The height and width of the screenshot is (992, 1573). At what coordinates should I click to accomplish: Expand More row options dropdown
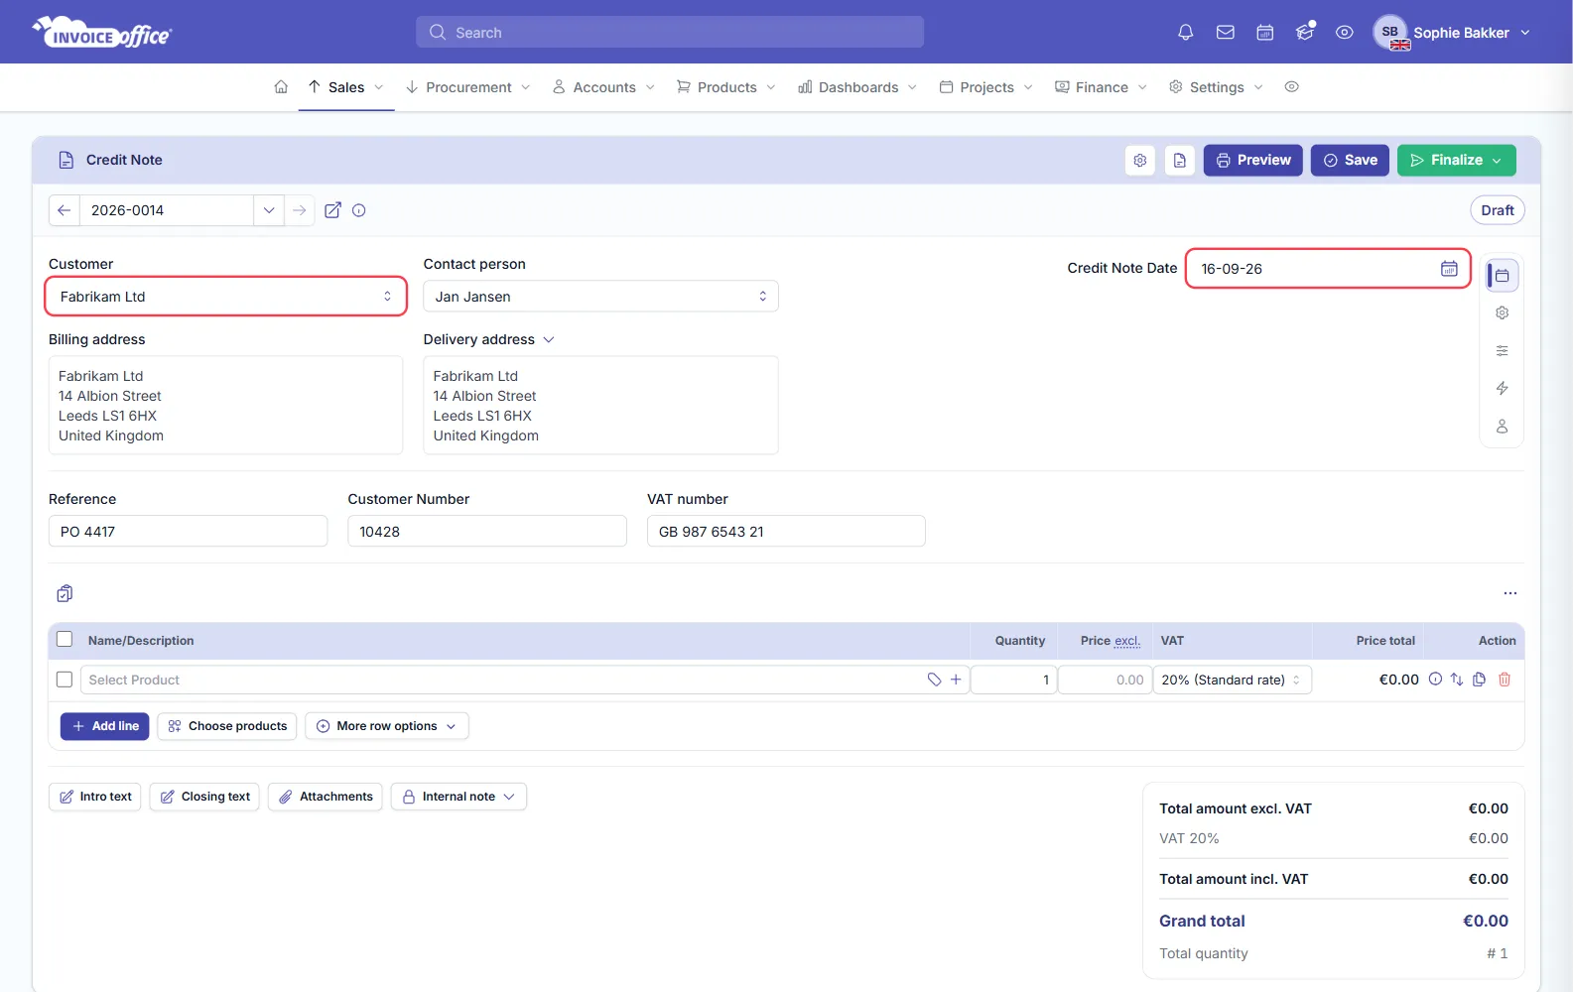tap(387, 726)
